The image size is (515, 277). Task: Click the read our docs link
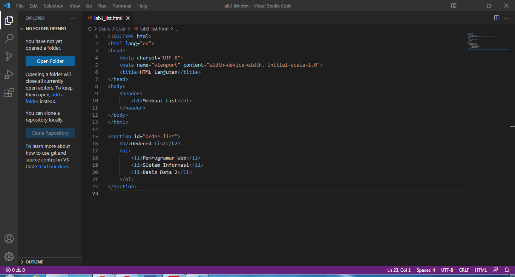(x=53, y=166)
